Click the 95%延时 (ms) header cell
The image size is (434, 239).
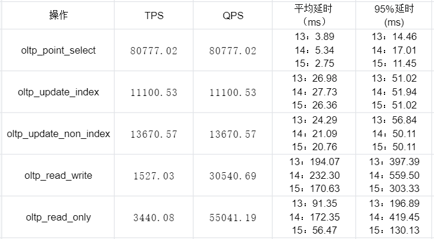coord(395,15)
